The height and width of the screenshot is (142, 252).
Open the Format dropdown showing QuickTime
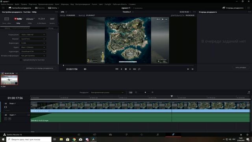pyautogui.click(x=33, y=39)
